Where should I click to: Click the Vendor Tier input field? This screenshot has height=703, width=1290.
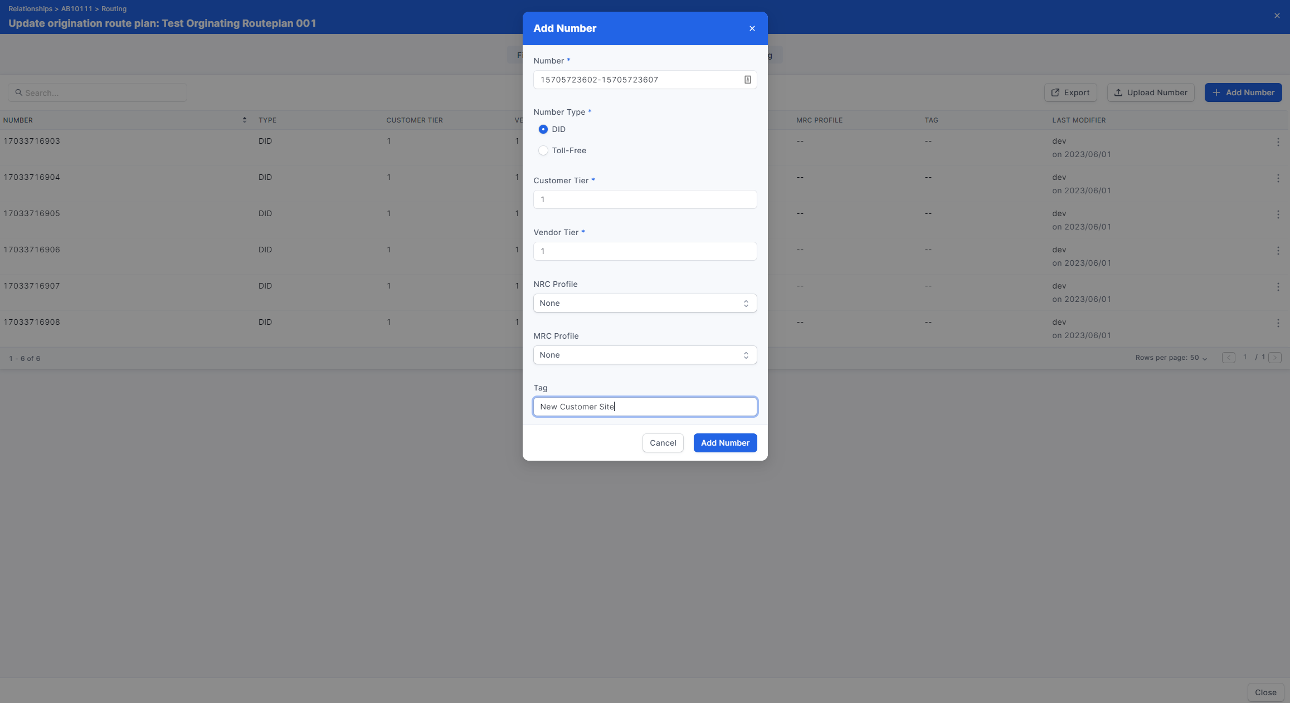(645, 251)
